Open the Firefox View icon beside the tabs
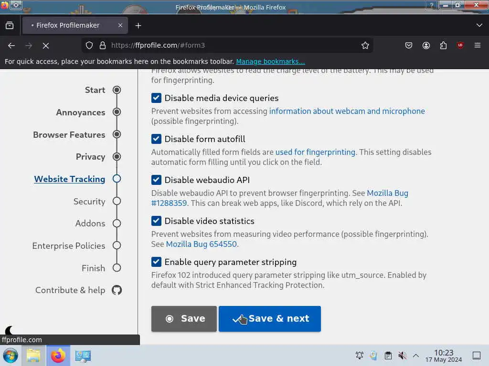The width and height of the screenshot is (489, 366). (10, 26)
